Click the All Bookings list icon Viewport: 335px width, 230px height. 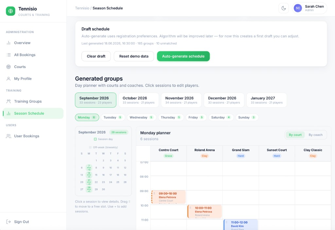(x=9, y=55)
